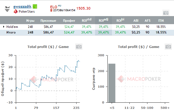Sort by the Призовые column header

(x=48, y=20)
